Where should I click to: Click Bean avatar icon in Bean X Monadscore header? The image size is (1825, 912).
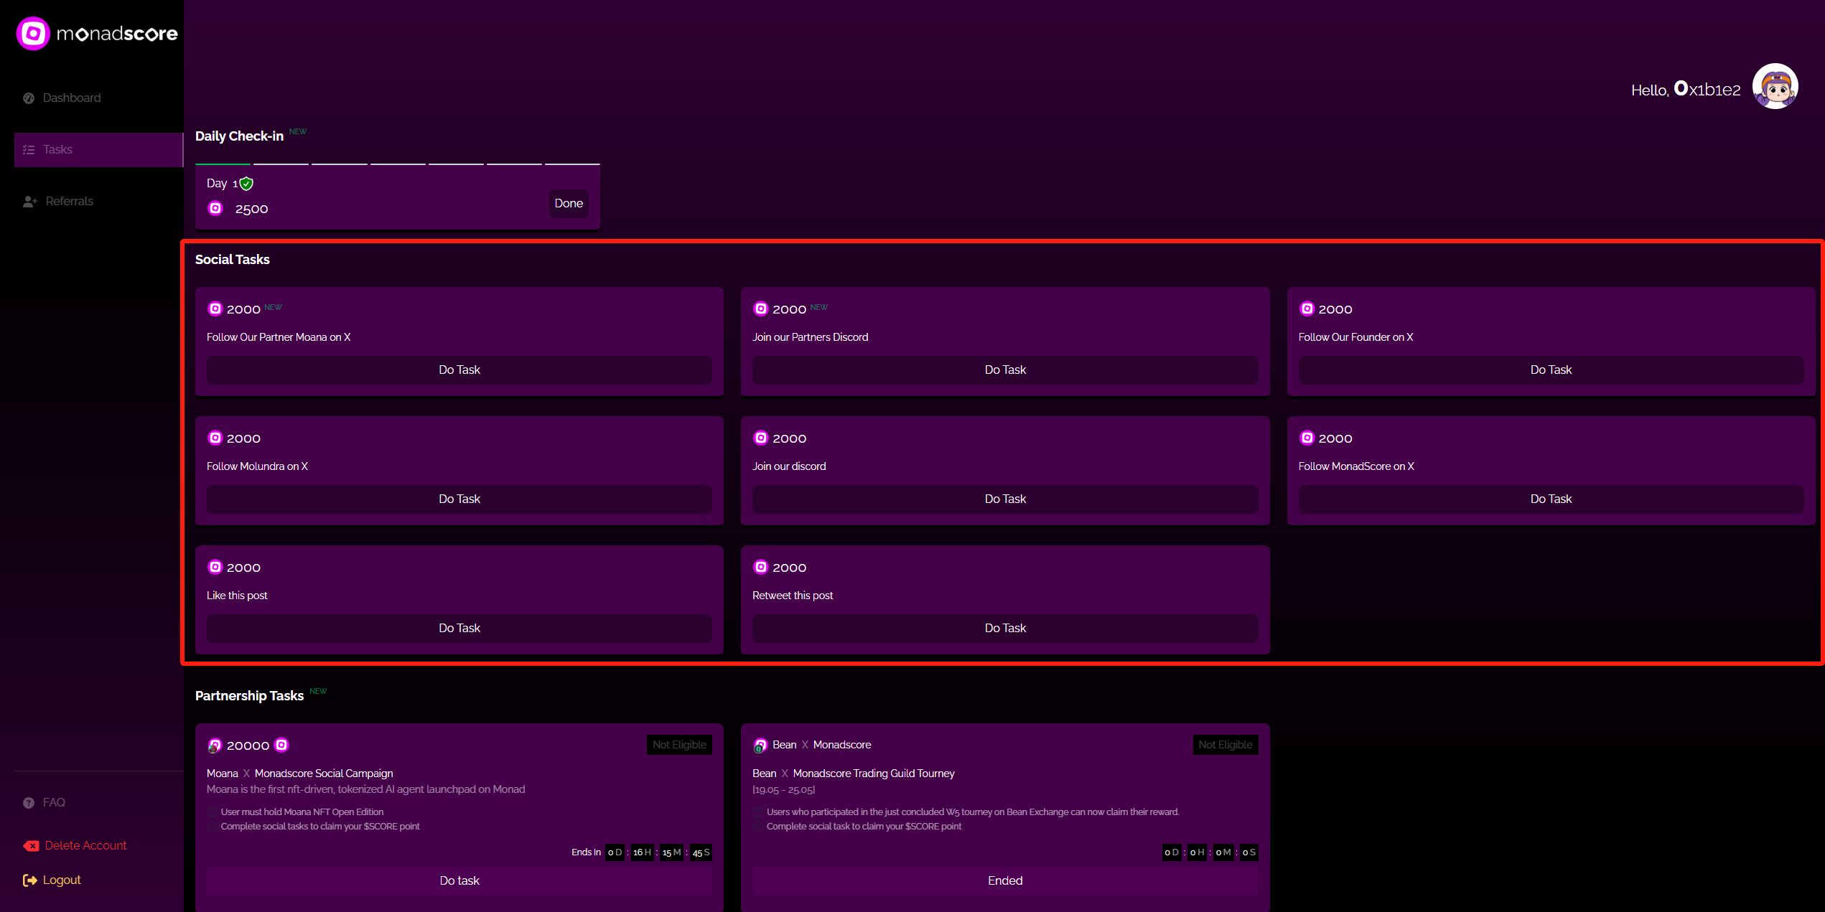pyautogui.click(x=760, y=746)
